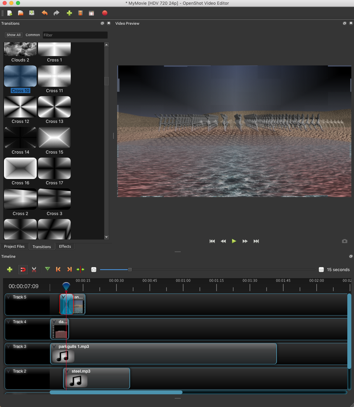The image size is (354, 407).
Task: Undock the Video Preview panel
Action: point(345,23)
